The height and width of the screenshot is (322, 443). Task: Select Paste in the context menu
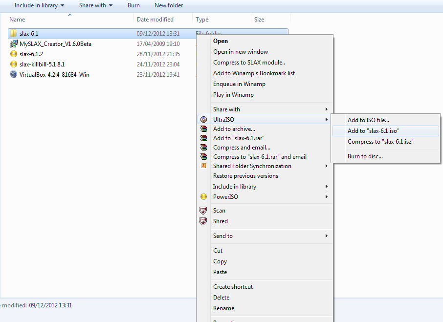click(x=220, y=272)
